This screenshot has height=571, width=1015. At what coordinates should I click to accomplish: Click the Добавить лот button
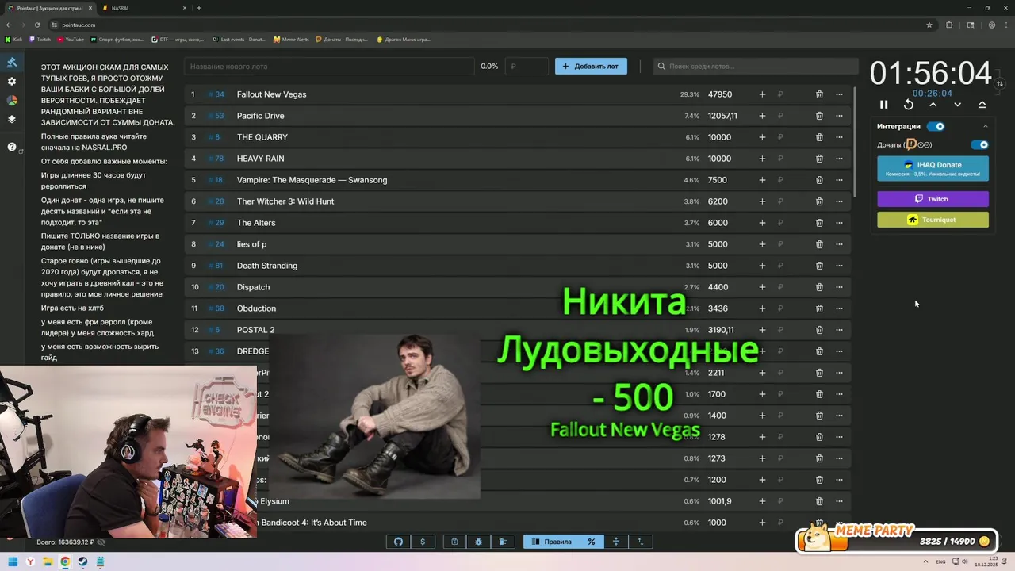[591, 67]
